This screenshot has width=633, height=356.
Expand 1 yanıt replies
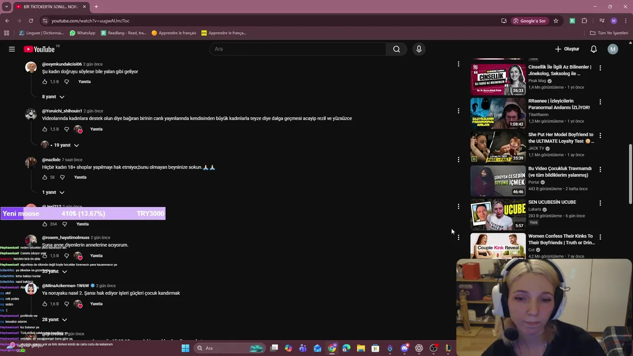point(53,192)
